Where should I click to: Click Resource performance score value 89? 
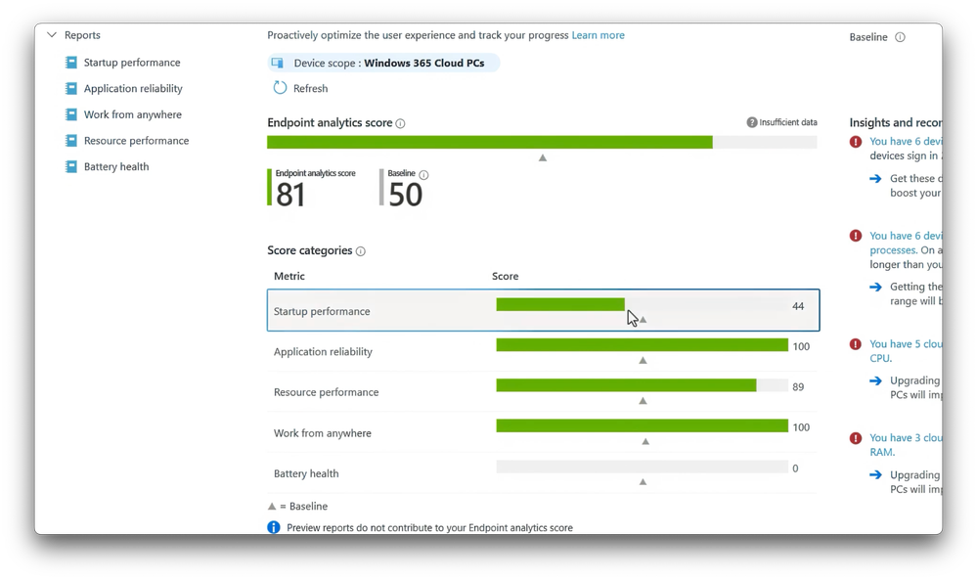(798, 387)
